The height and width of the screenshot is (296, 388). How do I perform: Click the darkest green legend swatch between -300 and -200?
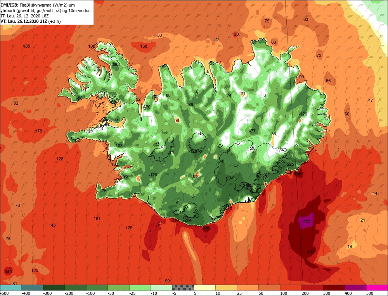point(54,287)
